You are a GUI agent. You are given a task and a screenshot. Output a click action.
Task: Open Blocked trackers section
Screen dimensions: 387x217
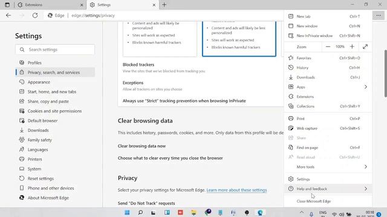(x=138, y=64)
